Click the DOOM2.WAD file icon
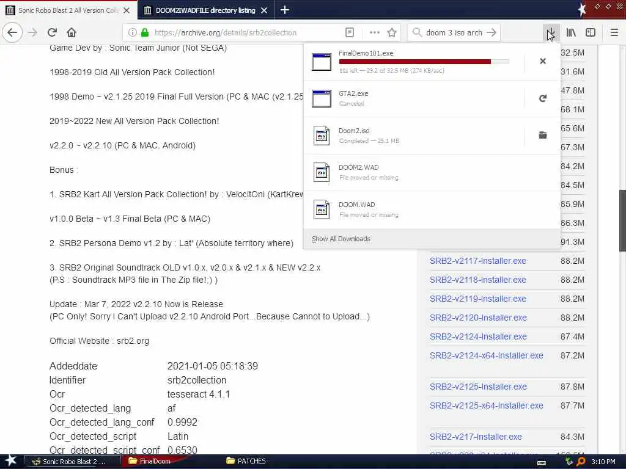626x469 pixels. [x=322, y=172]
